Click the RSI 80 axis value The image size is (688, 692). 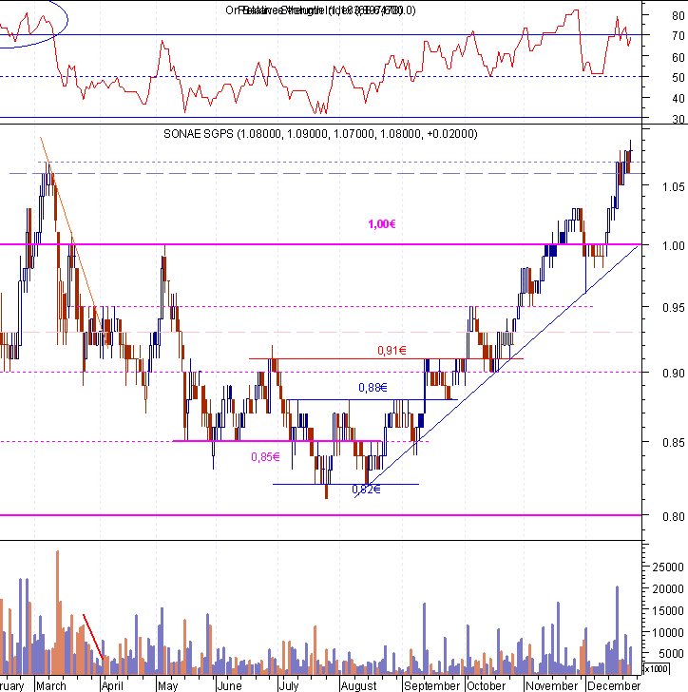pyautogui.click(x=678, y=15)
